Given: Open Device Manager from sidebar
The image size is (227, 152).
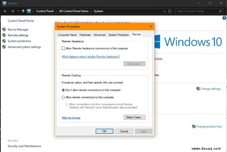Looking at the screenshot, I should pos(18,29).
